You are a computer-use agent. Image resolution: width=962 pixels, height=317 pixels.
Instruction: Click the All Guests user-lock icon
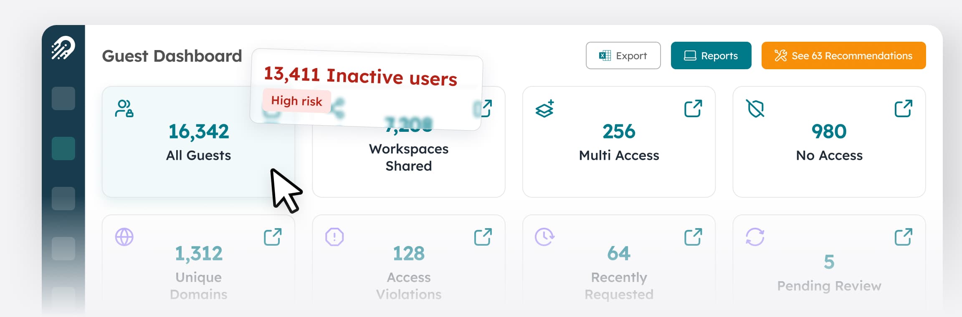pos(124,108)
